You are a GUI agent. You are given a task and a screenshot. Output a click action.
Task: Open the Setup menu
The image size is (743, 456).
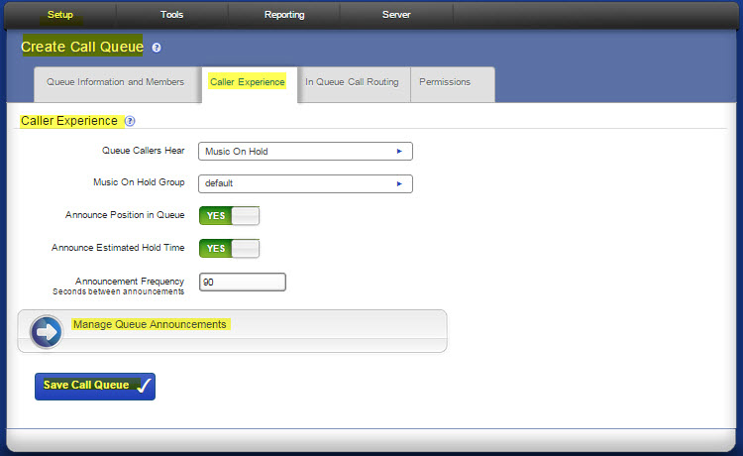click(x=60, y=15)
